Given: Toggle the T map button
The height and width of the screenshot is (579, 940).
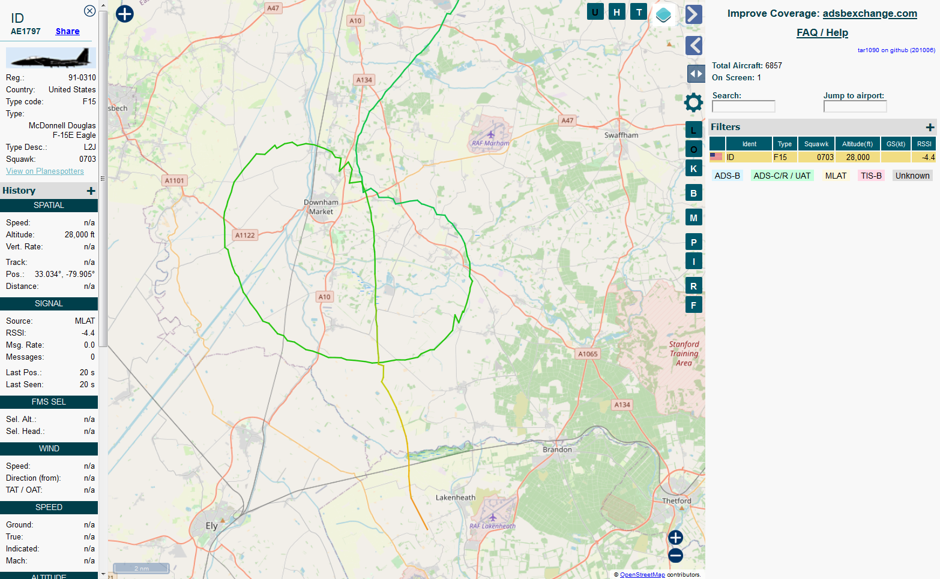Looking at the screenshot, I should [639, 11].
